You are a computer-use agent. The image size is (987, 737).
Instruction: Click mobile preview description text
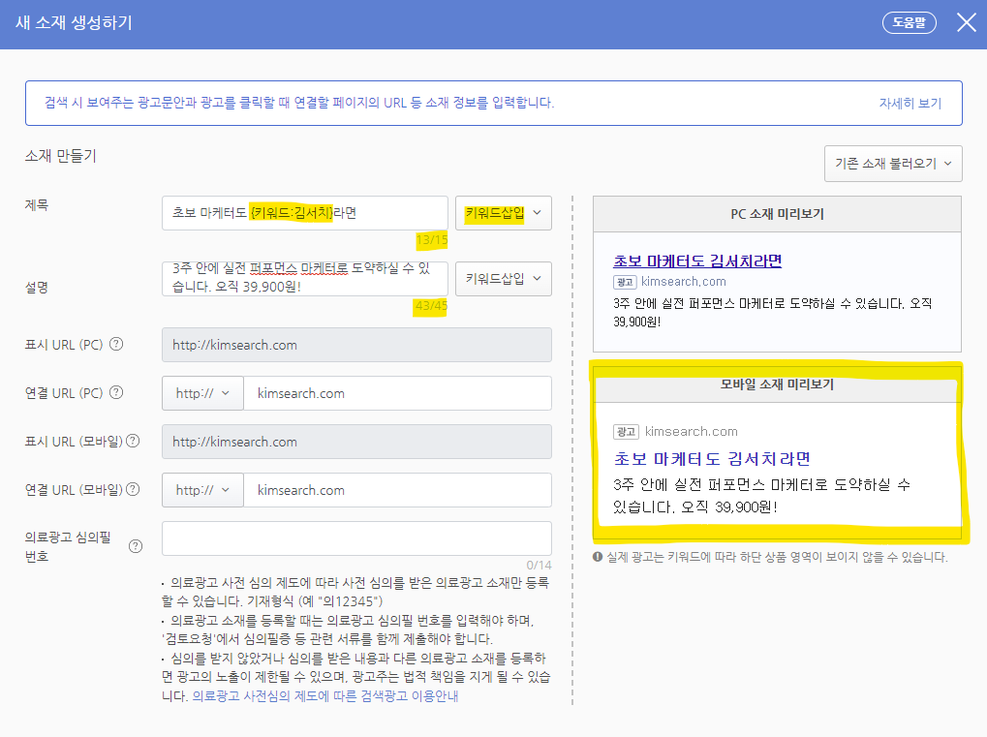(761, 496)
